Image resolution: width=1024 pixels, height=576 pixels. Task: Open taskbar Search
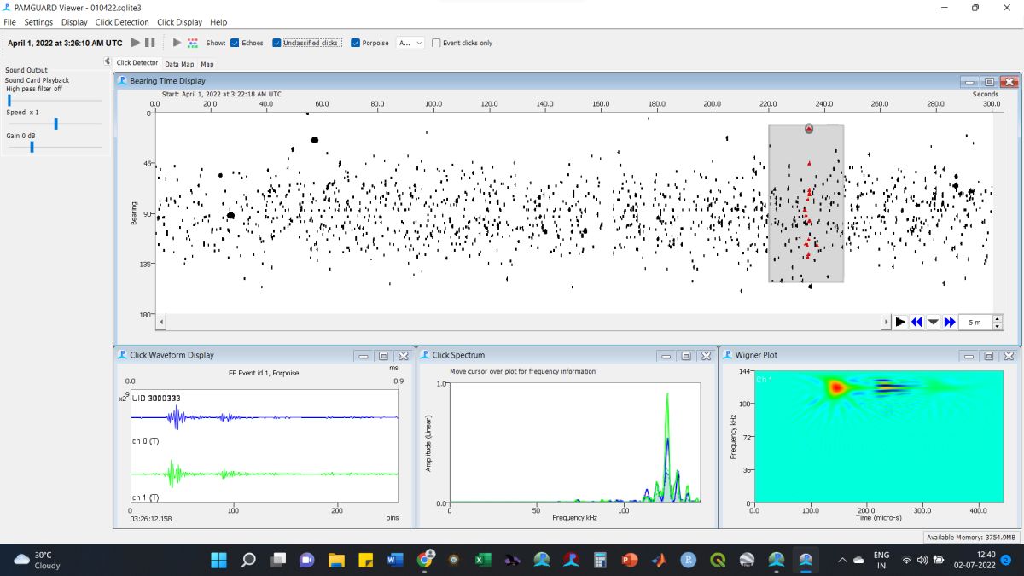point(248,560)
